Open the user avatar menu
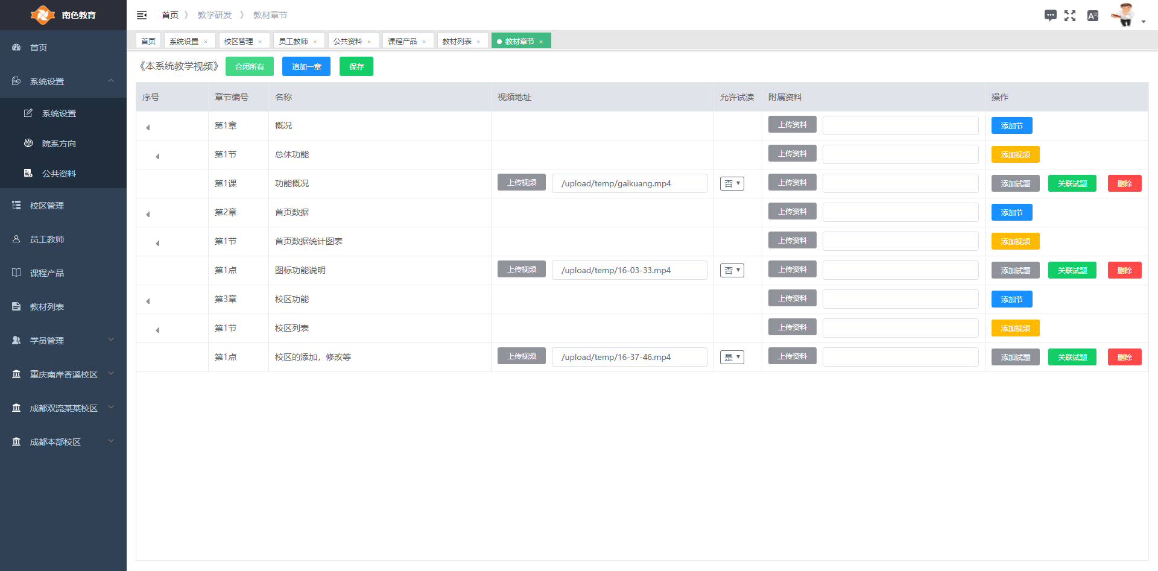 (1126, 16)
